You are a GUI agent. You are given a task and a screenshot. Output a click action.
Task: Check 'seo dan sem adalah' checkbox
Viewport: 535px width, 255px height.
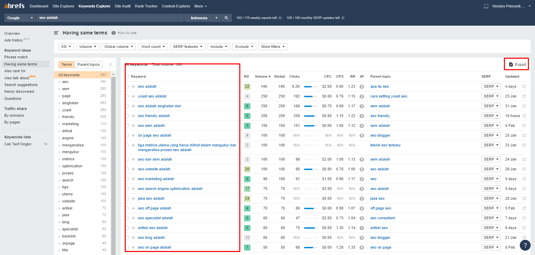127,160
